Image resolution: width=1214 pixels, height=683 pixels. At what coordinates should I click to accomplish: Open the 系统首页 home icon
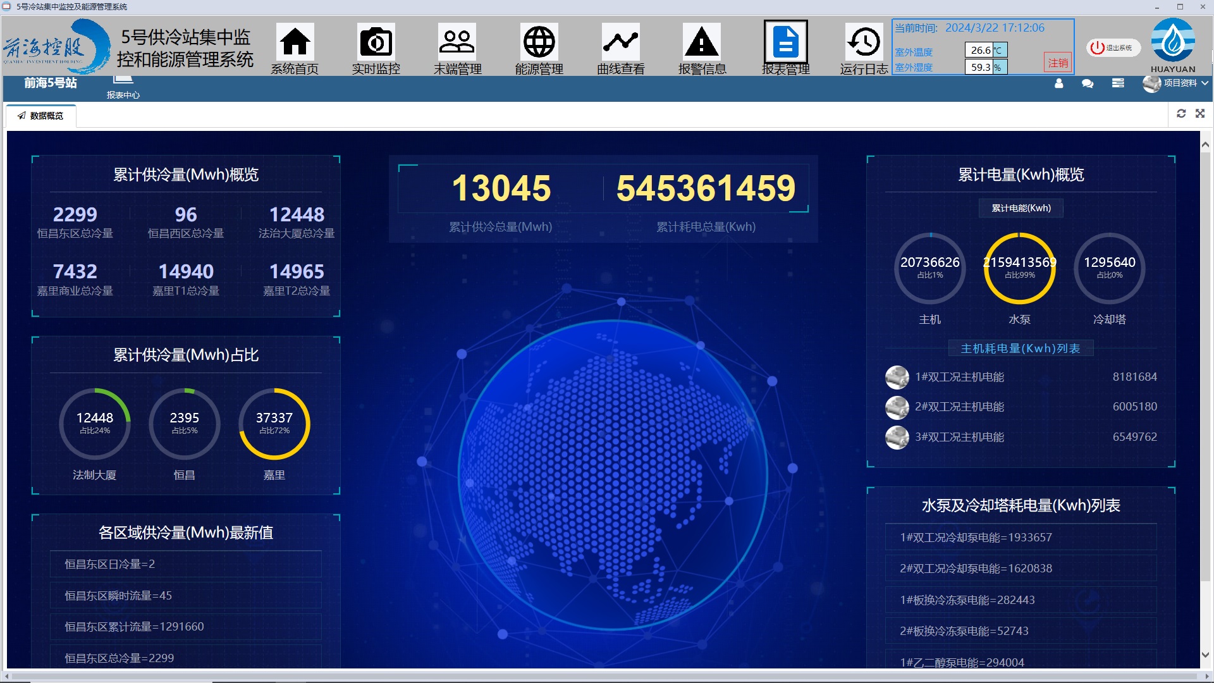tap(295, 43)
